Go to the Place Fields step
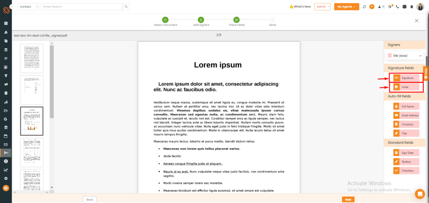The width and height of the screenshot is (429, 203). (x=237, y=22)
